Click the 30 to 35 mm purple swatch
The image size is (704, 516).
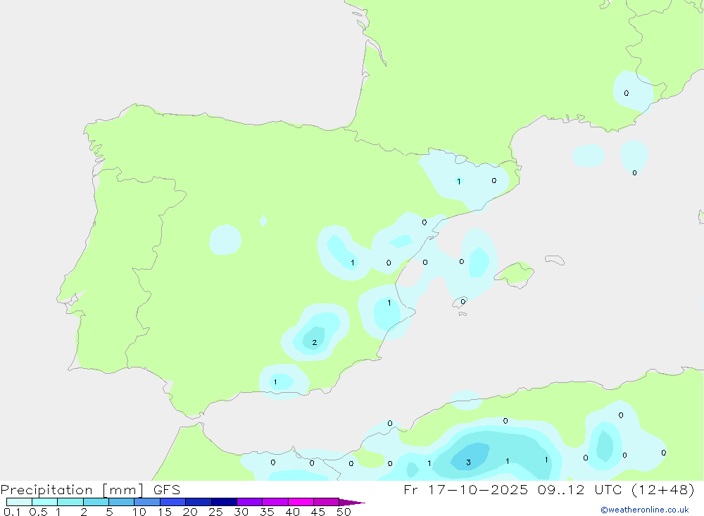coord(249,502)
